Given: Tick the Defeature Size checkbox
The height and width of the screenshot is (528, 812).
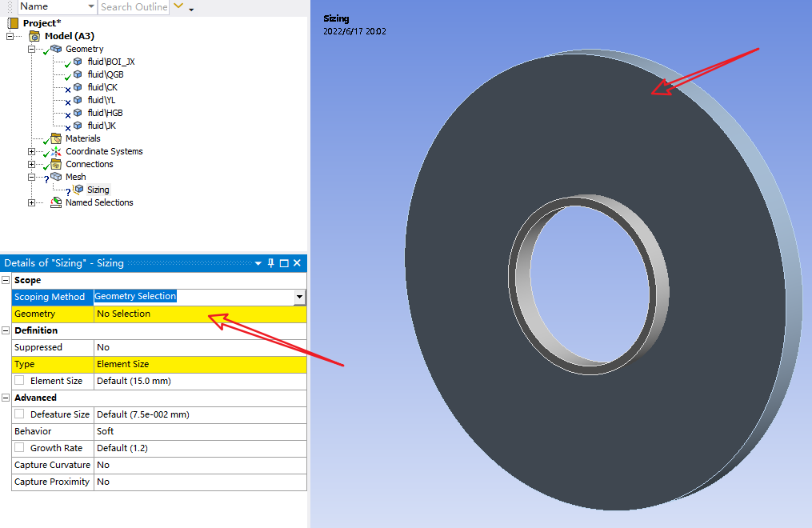Looking at the screenshot, I should (x=19, y=414).
